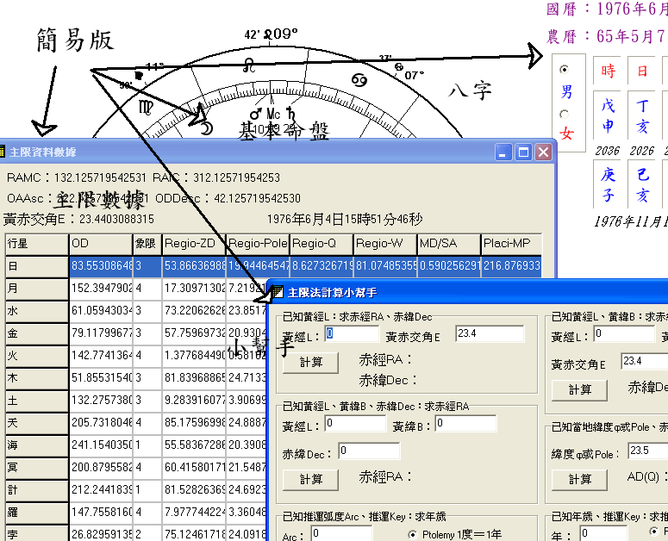Click OD cell 241.1540350 in 海 row
The width and height of the screenshot is (668, 541).
(x=101, y=445)
